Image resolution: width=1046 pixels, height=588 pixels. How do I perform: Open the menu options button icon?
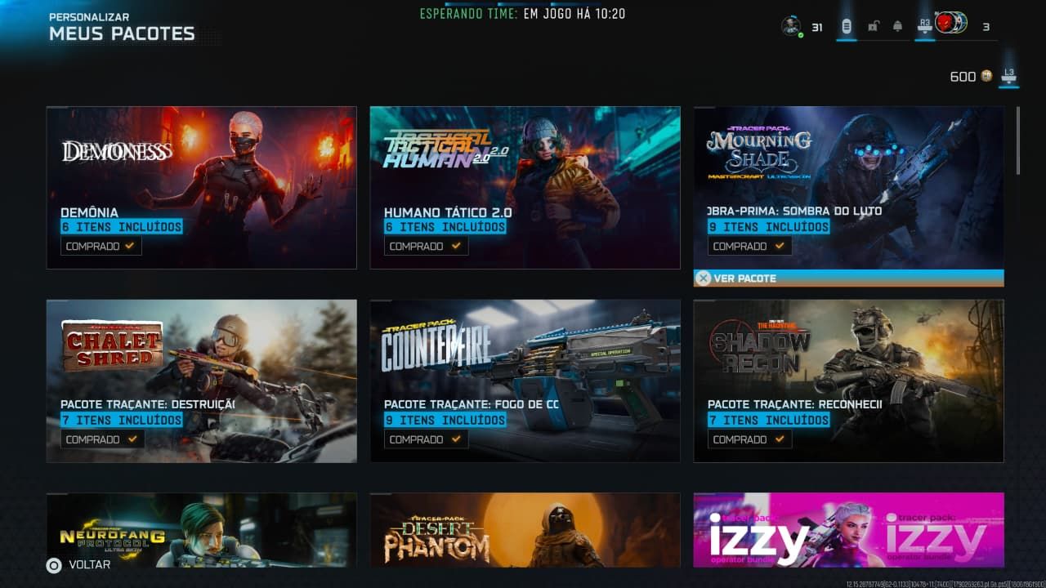846,27
